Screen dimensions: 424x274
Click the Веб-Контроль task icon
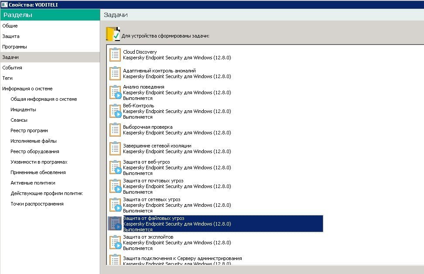pyautogui.click(x=115, y=111)
